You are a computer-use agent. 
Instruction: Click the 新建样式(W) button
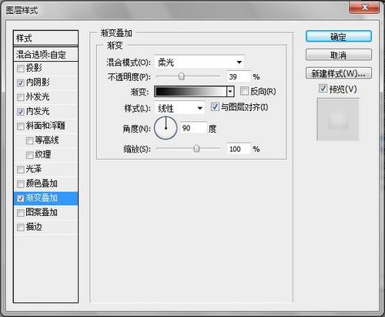point(339,73)
